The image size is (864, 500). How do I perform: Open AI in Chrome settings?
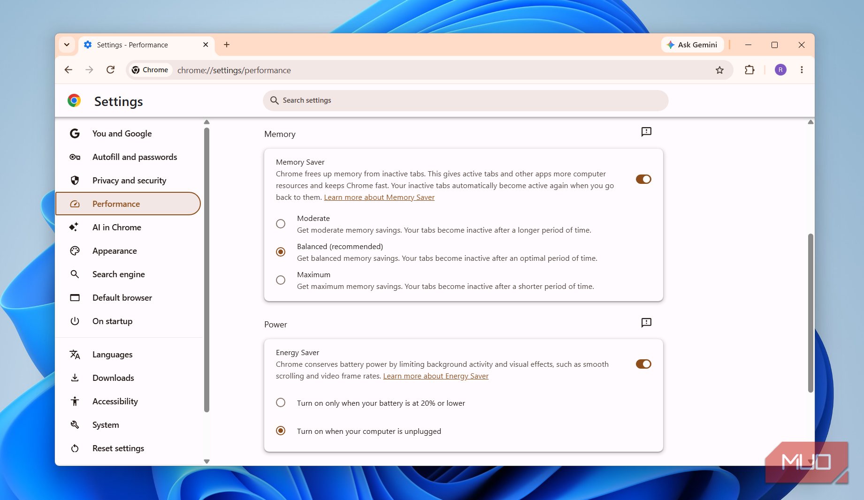[x=129, y=227]
